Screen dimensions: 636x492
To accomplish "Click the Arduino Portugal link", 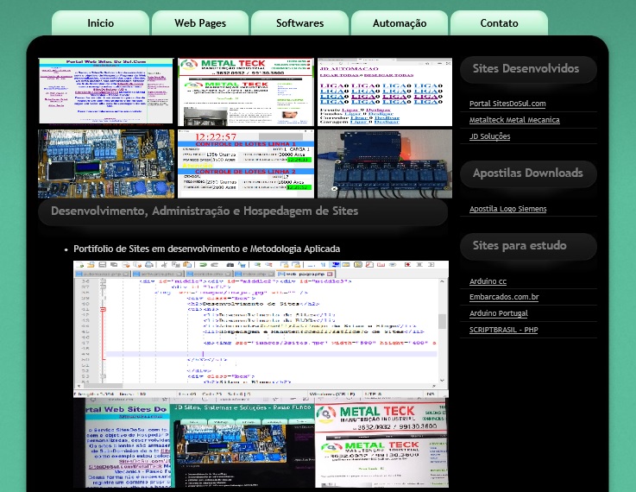I will (498, 313).
